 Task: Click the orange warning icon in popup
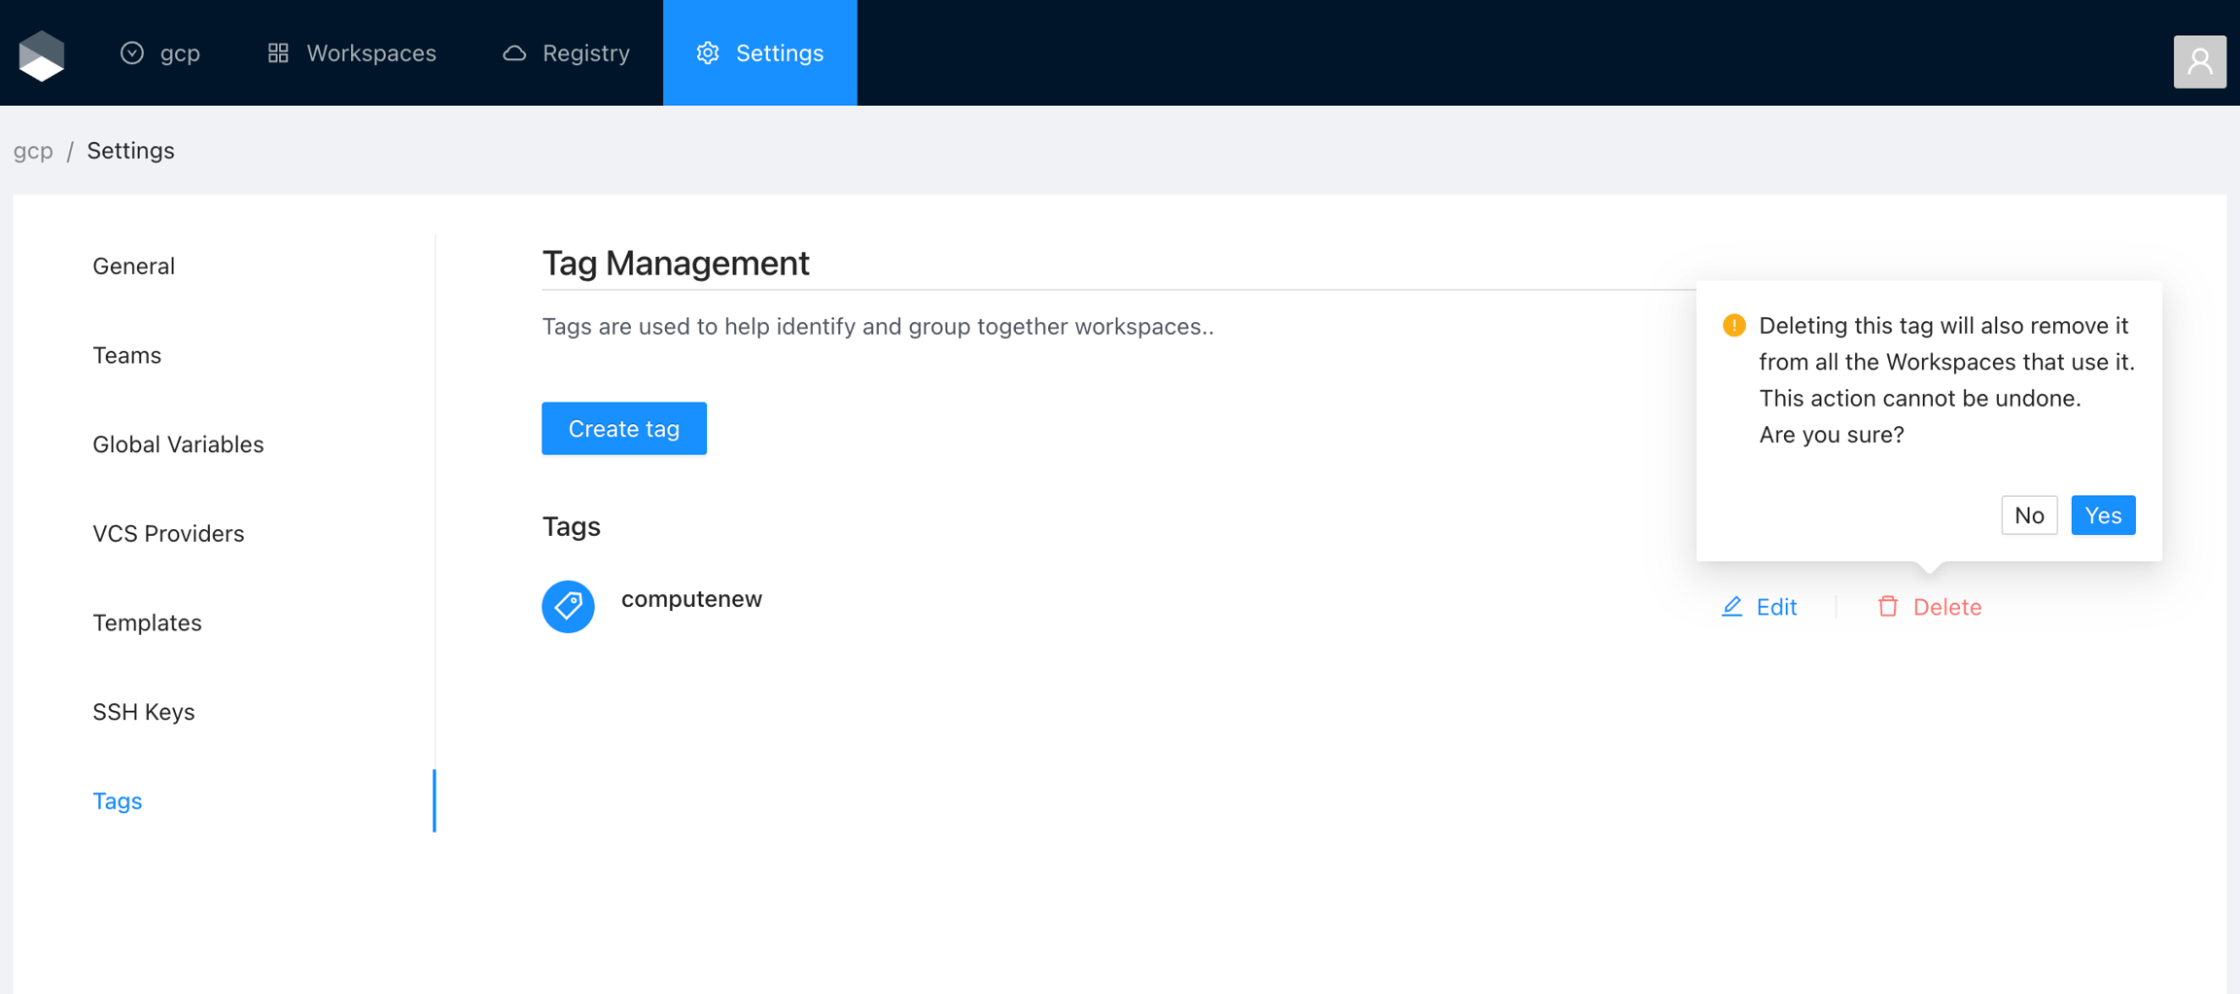(x=1733, y=326)
